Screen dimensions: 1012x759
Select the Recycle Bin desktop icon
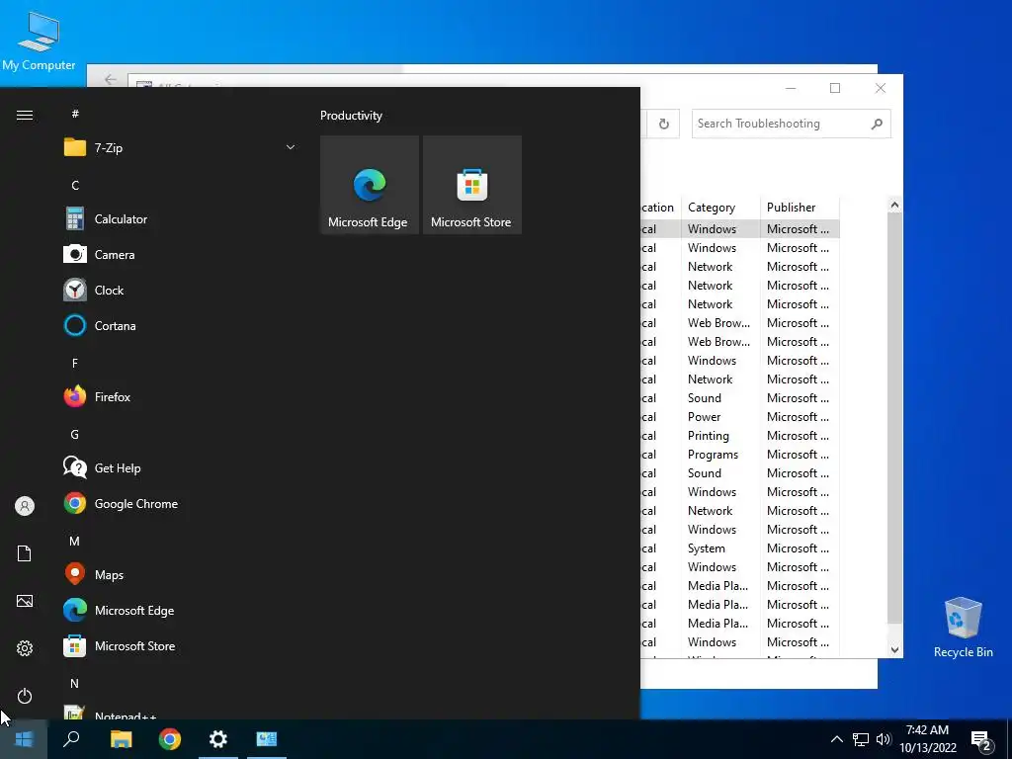pos(963,628)
